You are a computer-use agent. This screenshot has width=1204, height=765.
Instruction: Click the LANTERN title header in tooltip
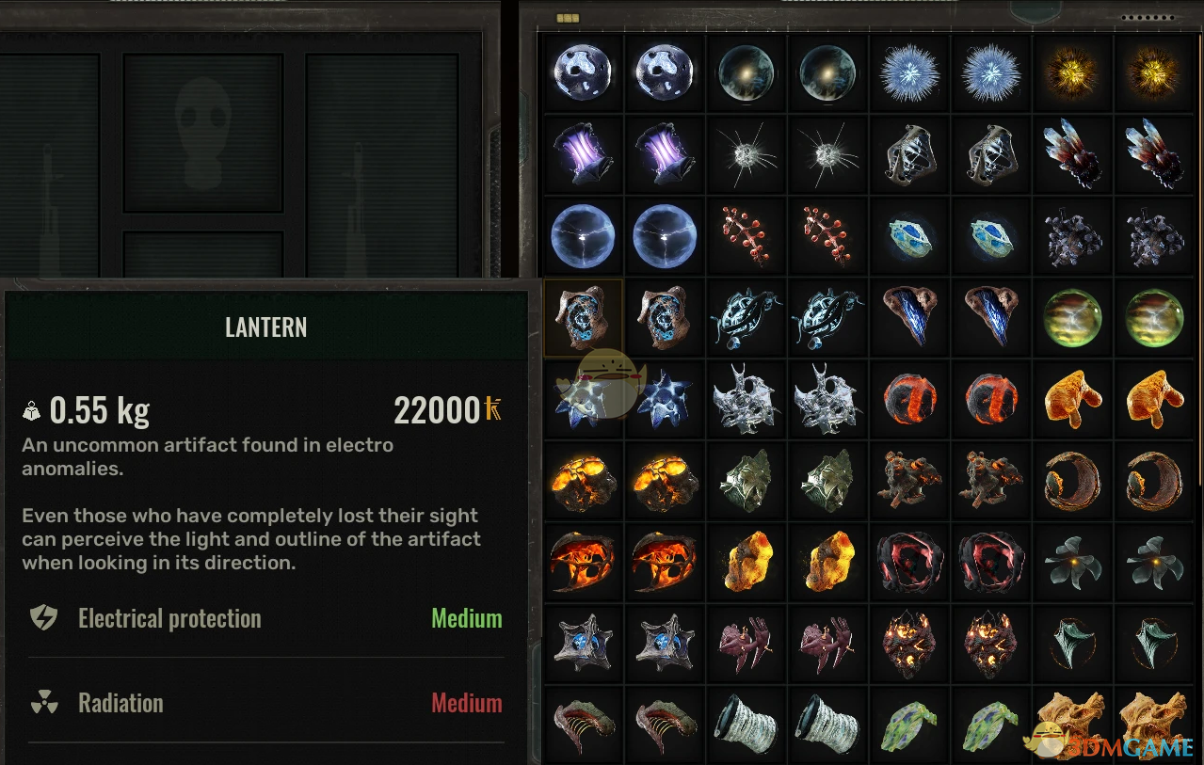[265, 327]
